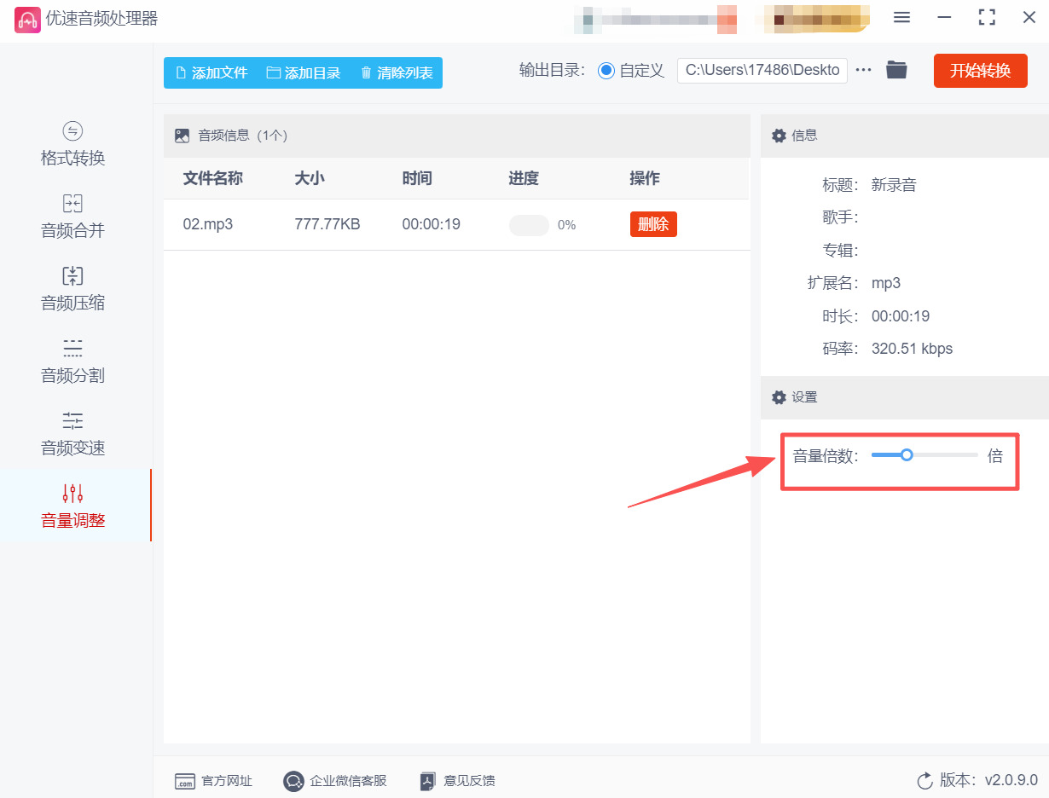Select the 音频分割 audio split tool
The height and width of the screenshot is (798, 1049).
72,362
